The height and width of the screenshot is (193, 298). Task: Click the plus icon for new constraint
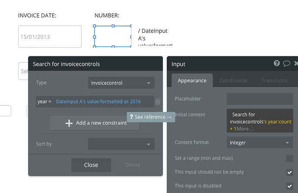[69, 123]
